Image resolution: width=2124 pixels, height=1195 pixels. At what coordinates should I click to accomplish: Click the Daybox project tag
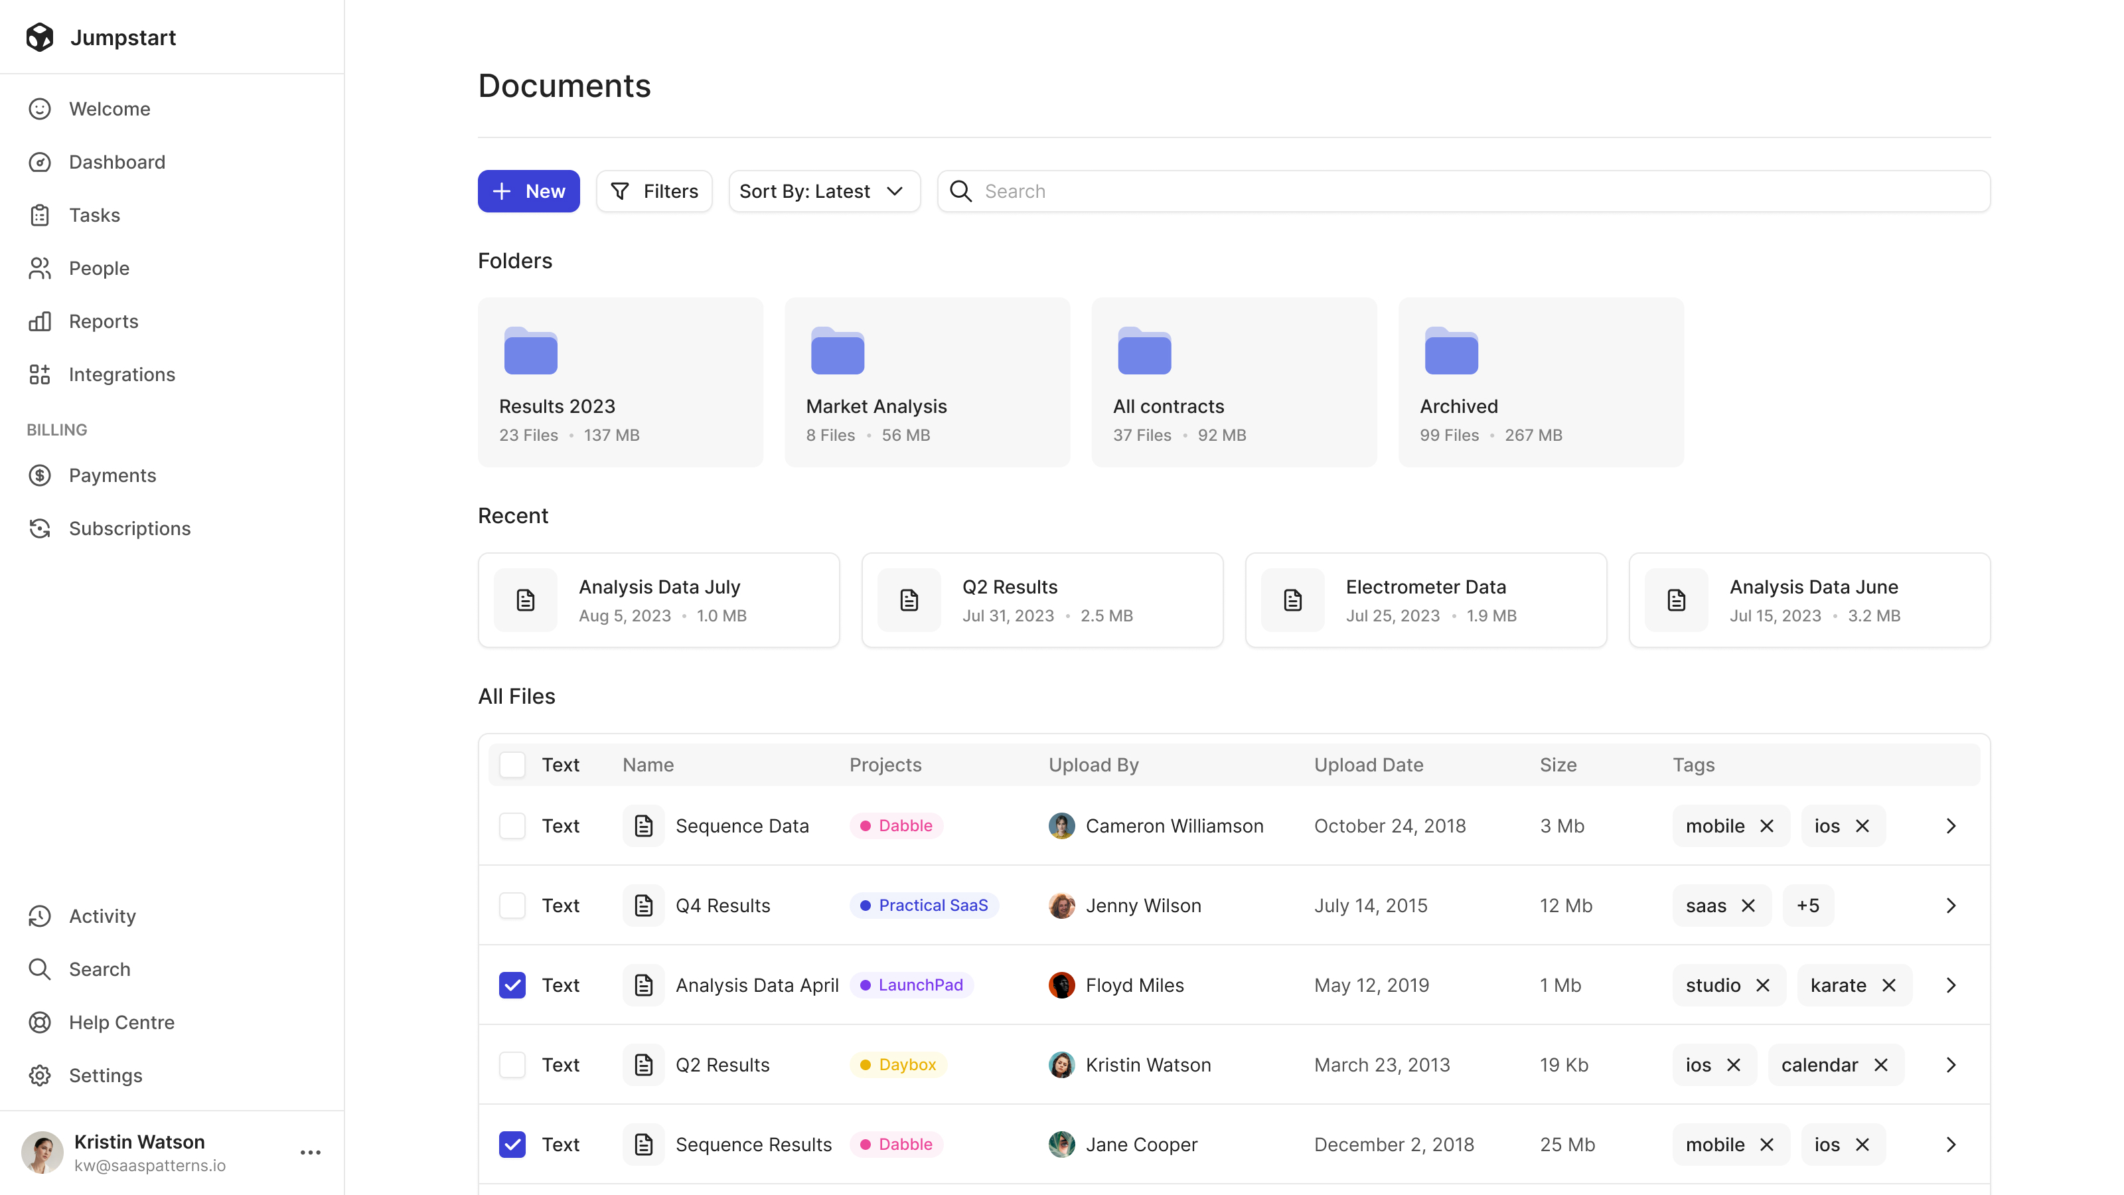pyautogui.click(x=898, y=1065)
